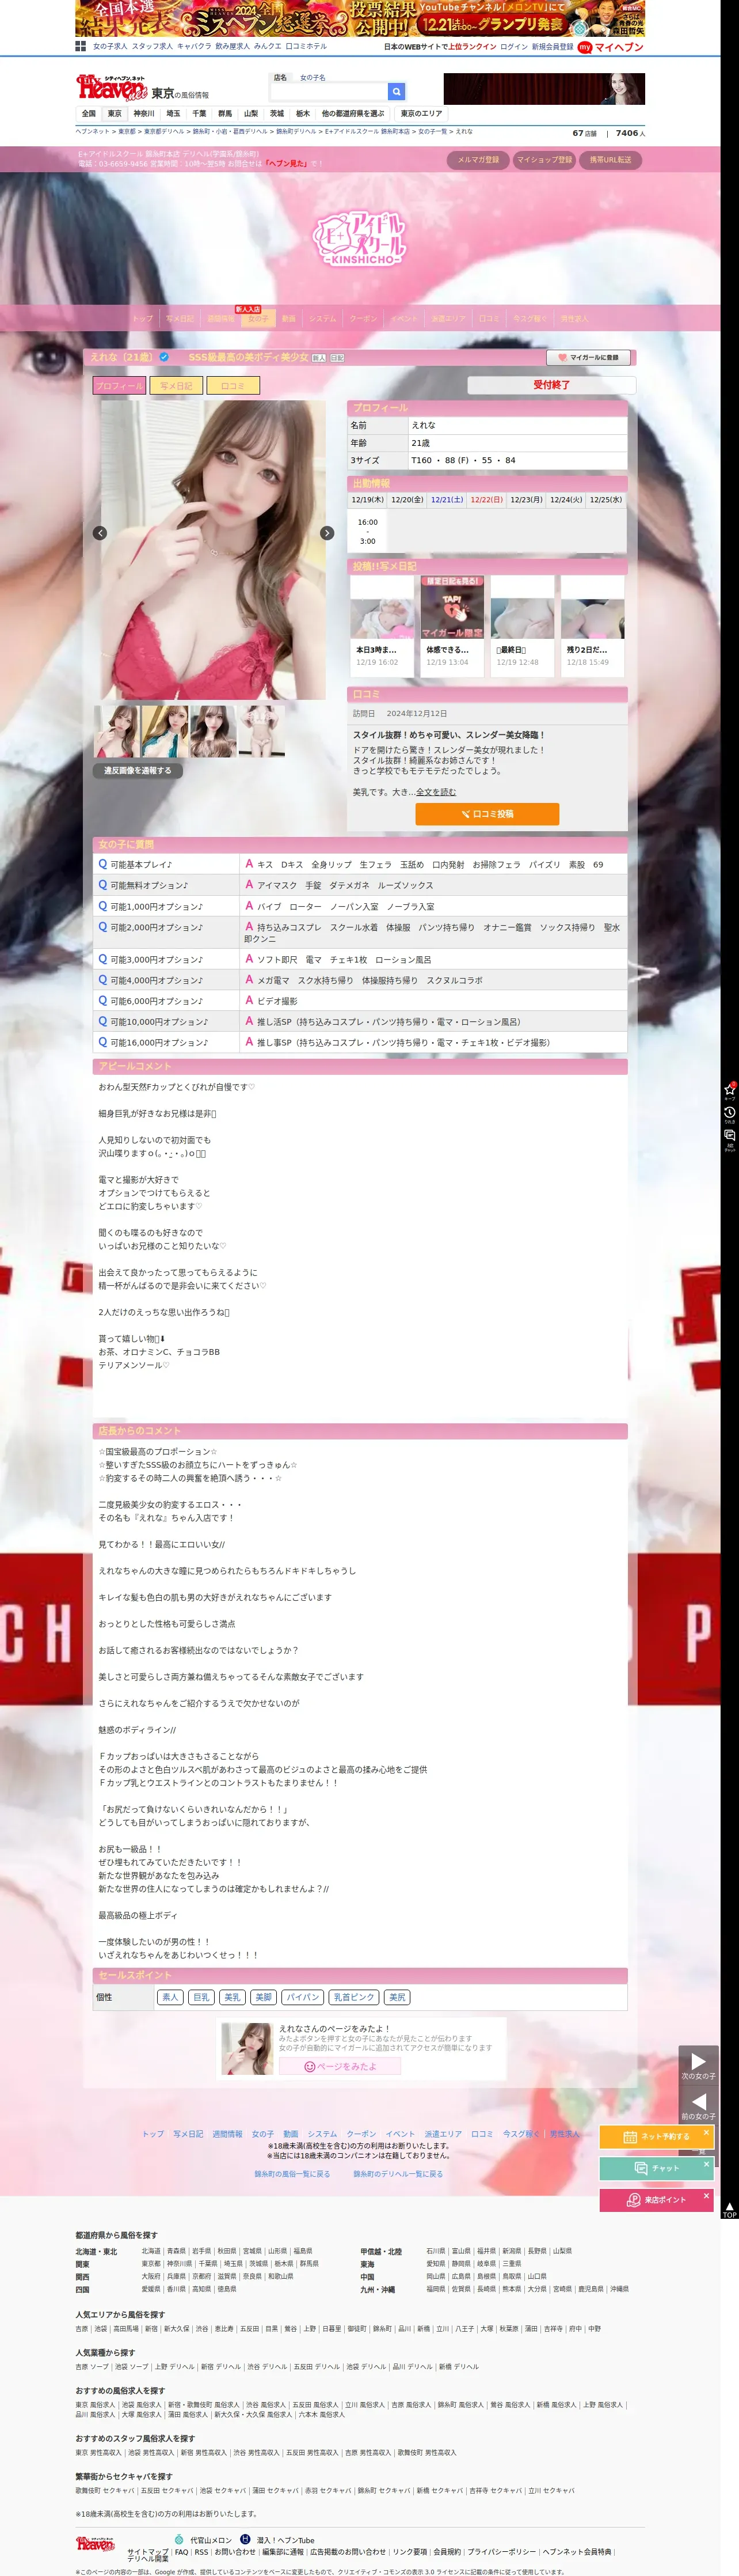Viewport: 739px width, 2576px height.
Task: Show previous photo with left arrow
Action: click(100, 533)
